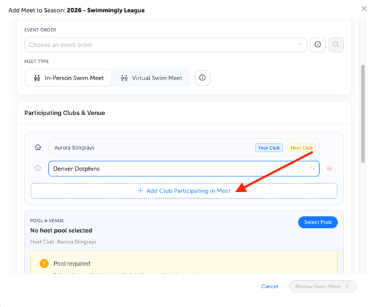Select Virtual Swim Meet type
Image resolution: width=374 pixels, height=307 pixels.
151,78
